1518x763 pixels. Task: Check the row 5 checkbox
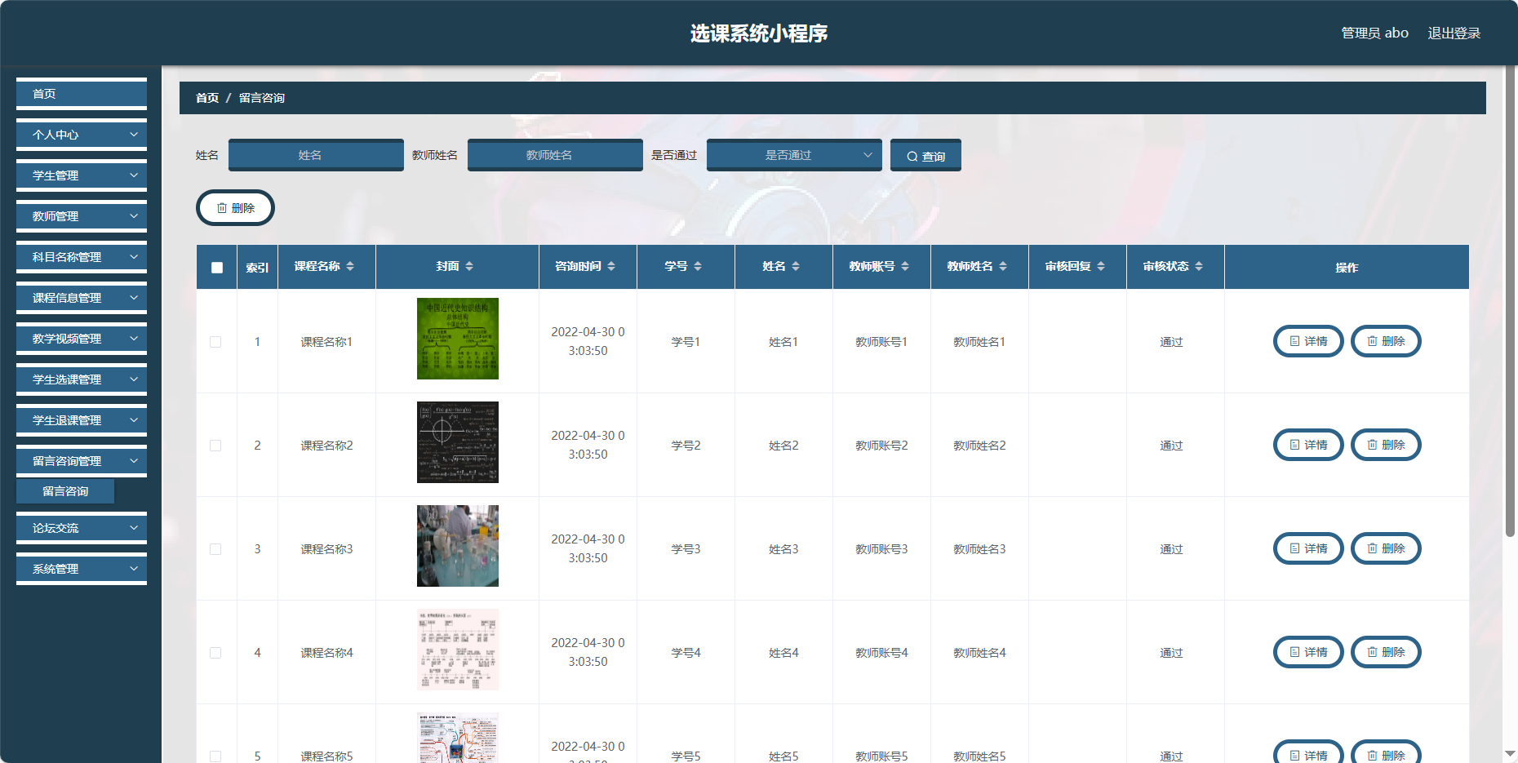[x=215, y=756]
